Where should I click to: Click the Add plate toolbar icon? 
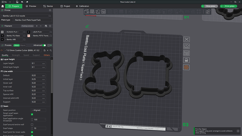coord(92,12)
